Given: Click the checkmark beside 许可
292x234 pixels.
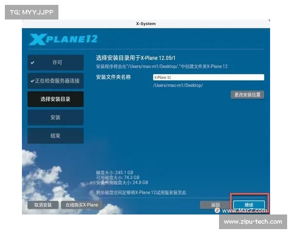Looking at the screenshot, I should [x=33, y=63].
